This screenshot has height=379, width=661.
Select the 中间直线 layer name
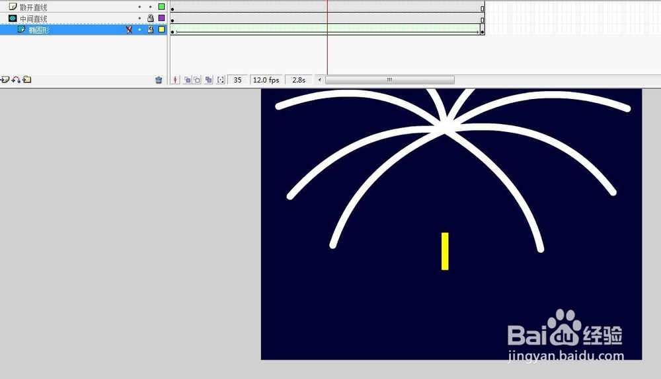33,18
